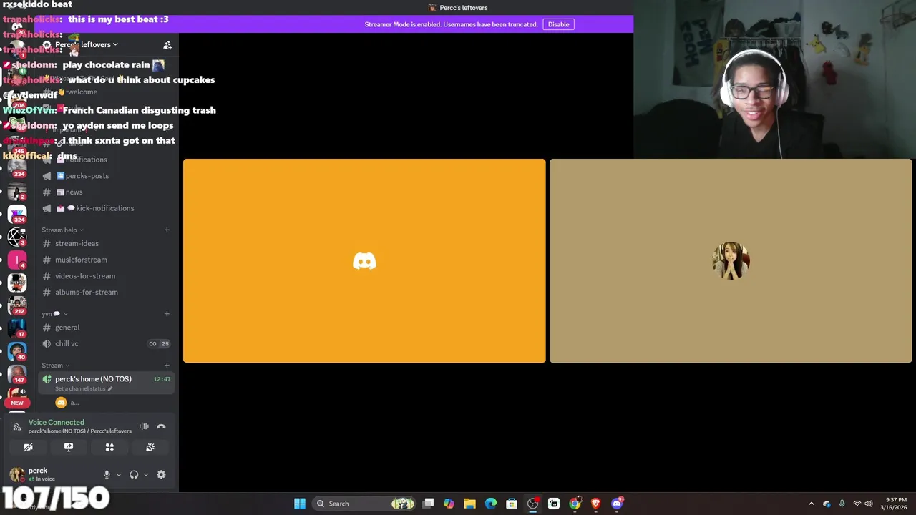Open the videos-for-stream channel
Screen dimensions: 916x515
[x=106, y=276]
